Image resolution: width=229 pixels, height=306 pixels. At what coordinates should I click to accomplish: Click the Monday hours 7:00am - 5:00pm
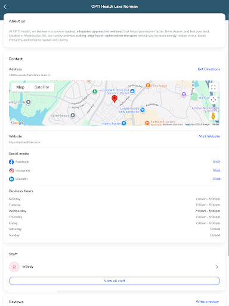click(x=208, y=199)
